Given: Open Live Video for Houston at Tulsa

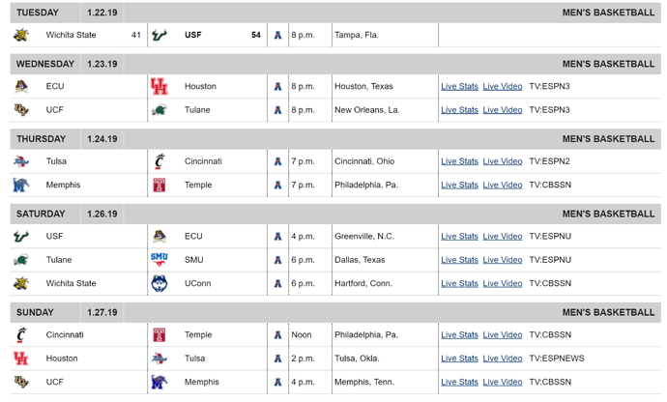Looking at the screenshot, I should pyautogui.click(x=503, y=359).
